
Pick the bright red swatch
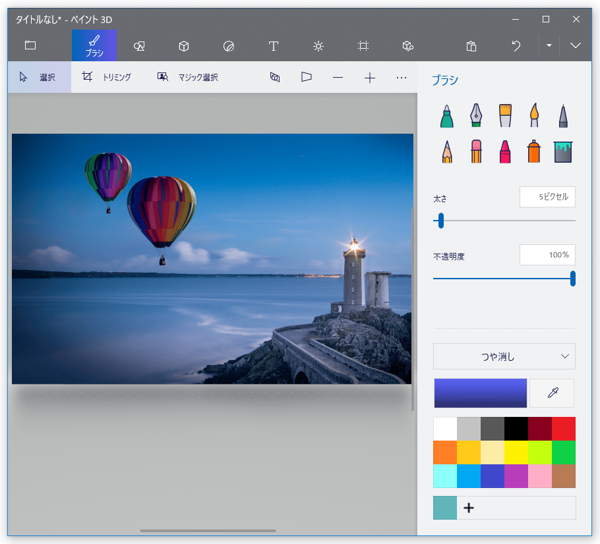(x=564, y=429)
